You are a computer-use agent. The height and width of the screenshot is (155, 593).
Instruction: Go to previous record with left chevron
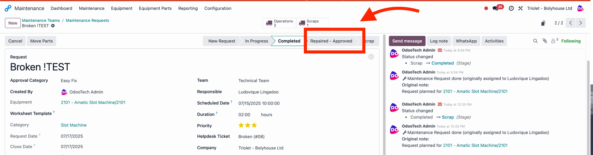click(x=571, y=23)
